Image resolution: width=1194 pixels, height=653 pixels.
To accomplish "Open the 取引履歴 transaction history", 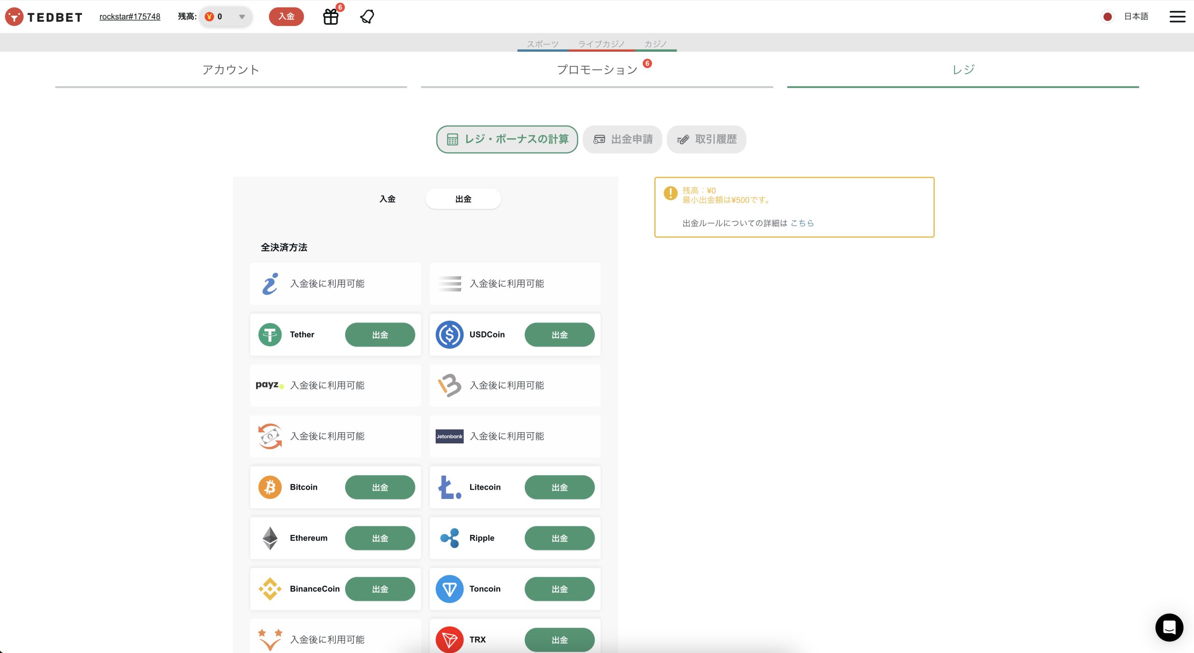I will pos(706,139).
